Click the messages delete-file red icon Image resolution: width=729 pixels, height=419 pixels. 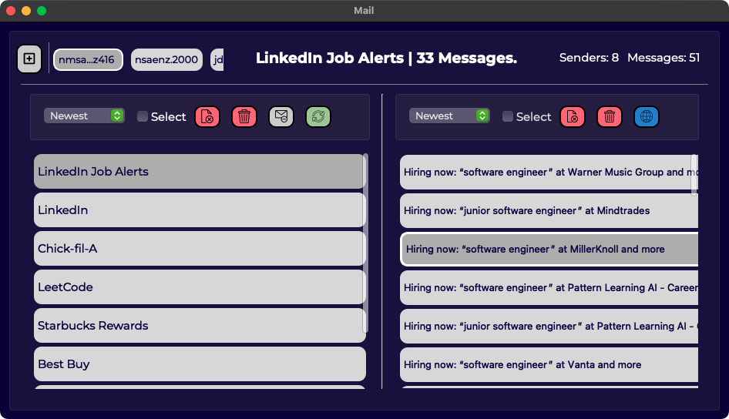pos(573,116)
